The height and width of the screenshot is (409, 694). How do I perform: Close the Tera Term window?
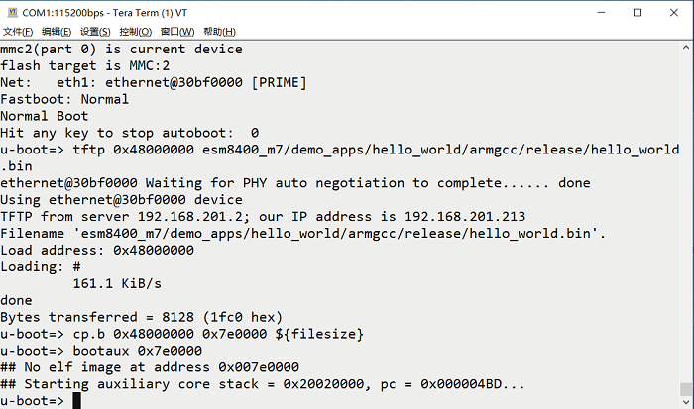point(673,13)
